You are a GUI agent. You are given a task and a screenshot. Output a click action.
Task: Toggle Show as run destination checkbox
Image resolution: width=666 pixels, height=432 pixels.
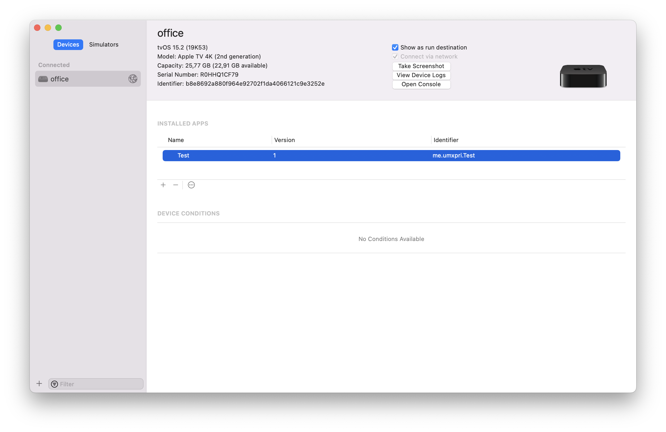coord(395,47)
